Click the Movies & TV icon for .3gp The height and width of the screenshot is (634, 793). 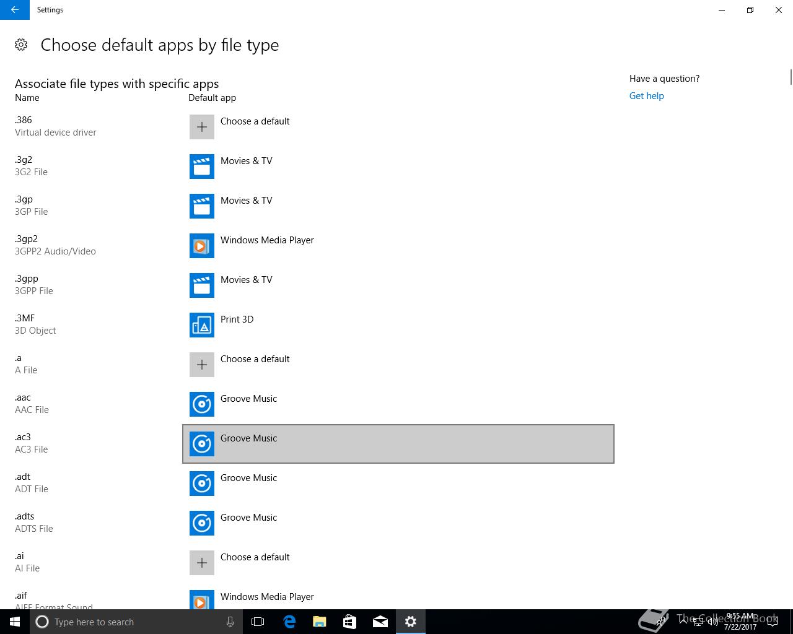202,206
